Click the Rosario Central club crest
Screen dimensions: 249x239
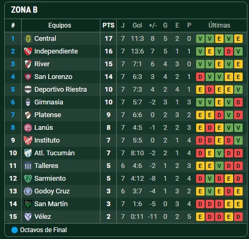pos(28,39)
